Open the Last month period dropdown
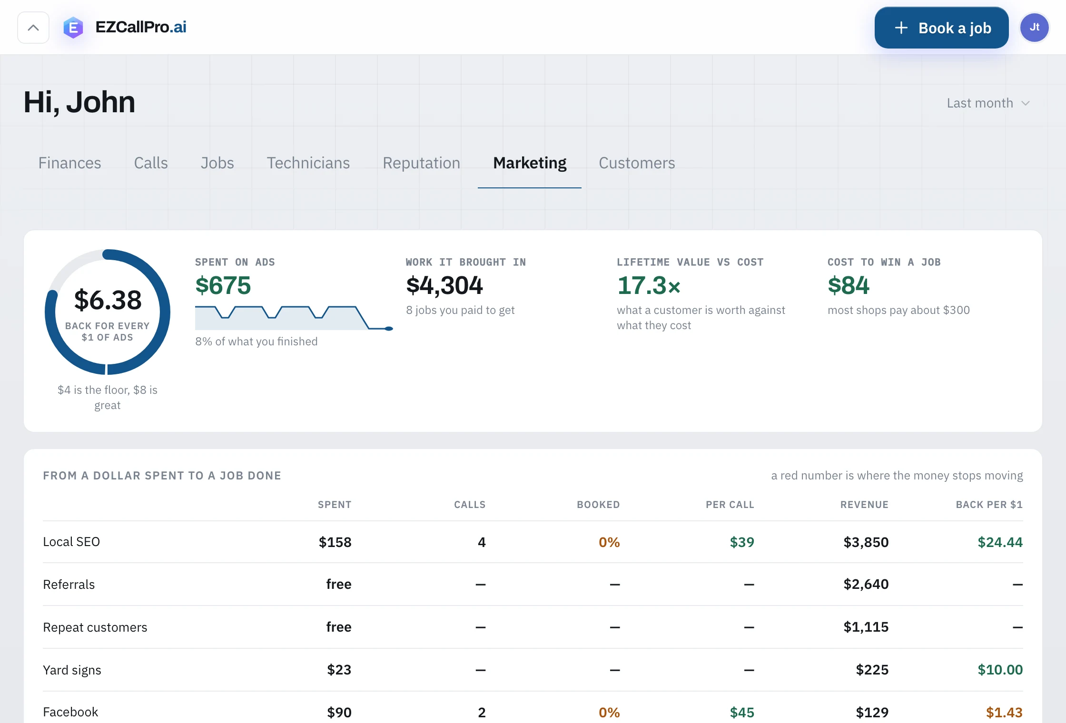 [988, 103]
